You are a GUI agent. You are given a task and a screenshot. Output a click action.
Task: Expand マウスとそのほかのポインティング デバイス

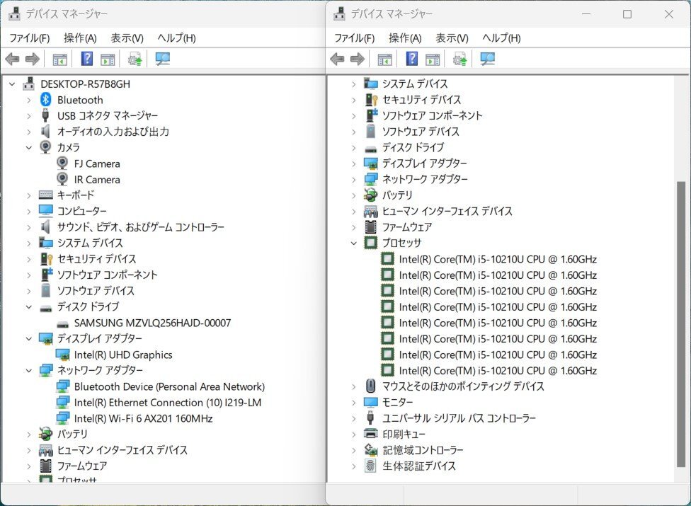354,386
